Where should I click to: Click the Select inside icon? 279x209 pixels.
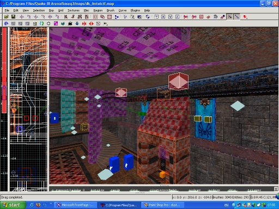pyautogui.click(x=87, y=17)
